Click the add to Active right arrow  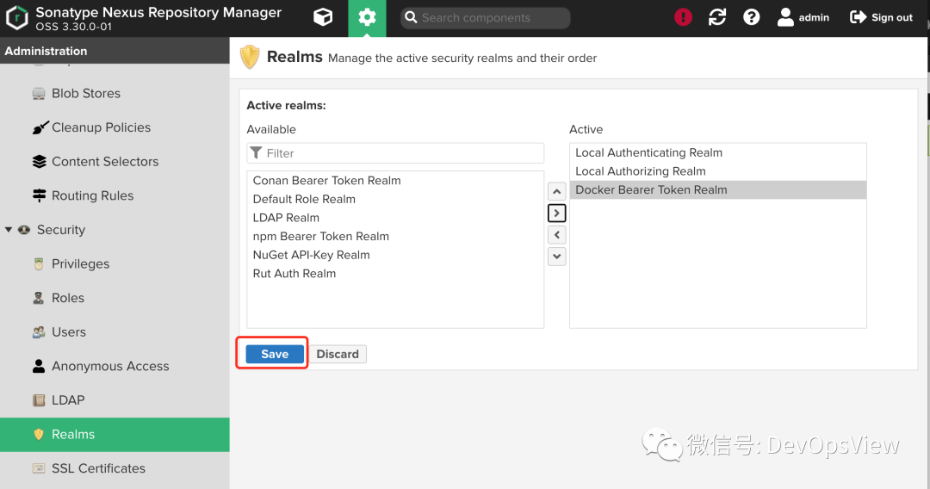(556, 213)
